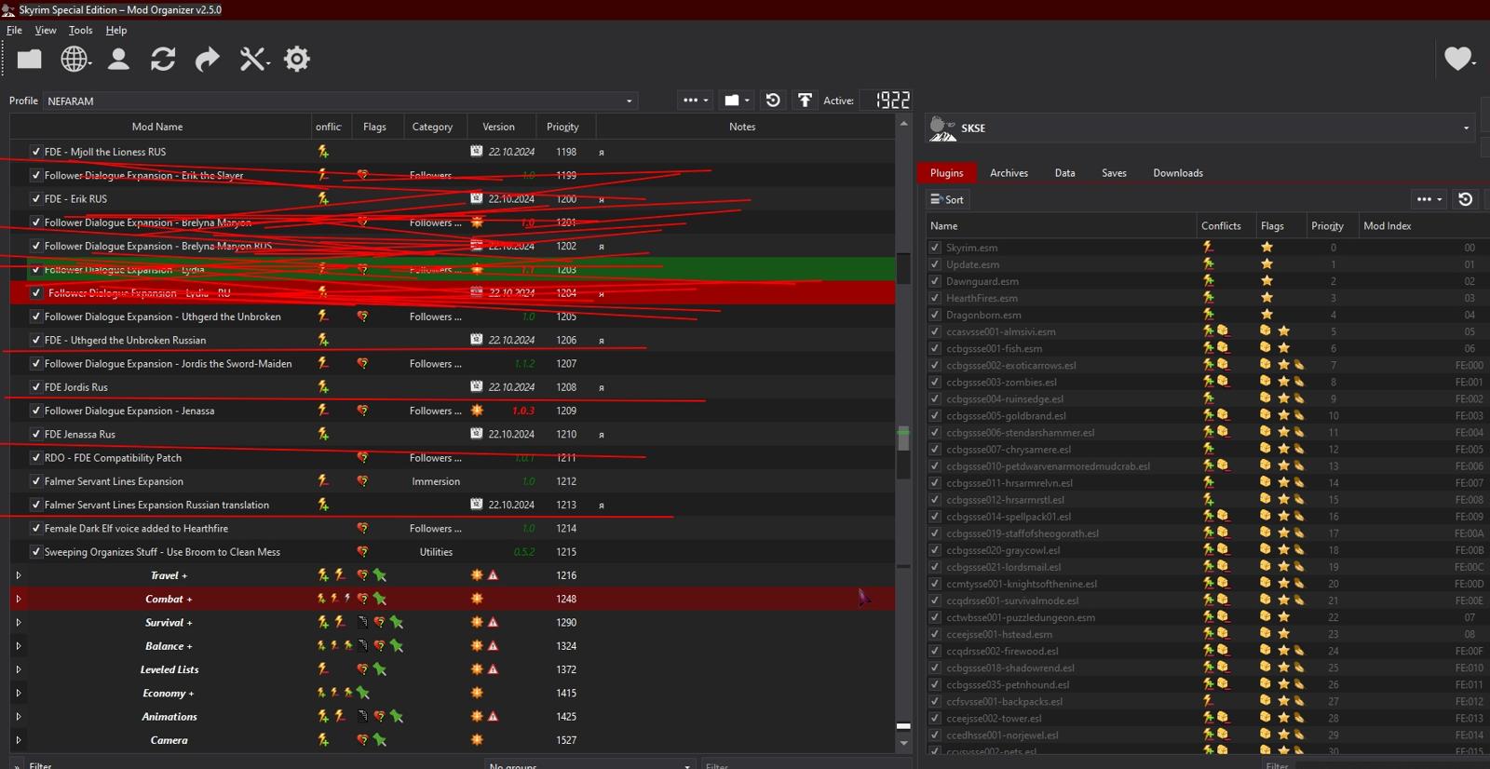This screenshot has width=1490, height=769.
Task: Expand the Economy + separator
Action: click(18, 694)
